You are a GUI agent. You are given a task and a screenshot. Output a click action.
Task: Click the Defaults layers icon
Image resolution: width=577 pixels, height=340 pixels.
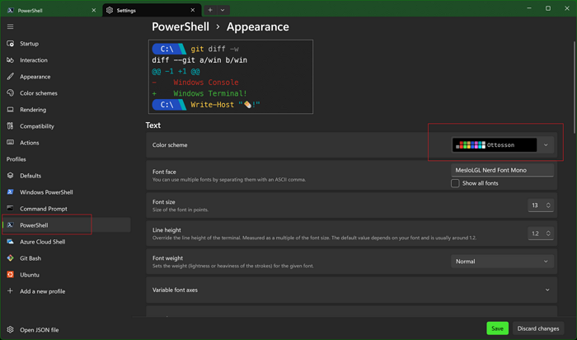point(10,175)
